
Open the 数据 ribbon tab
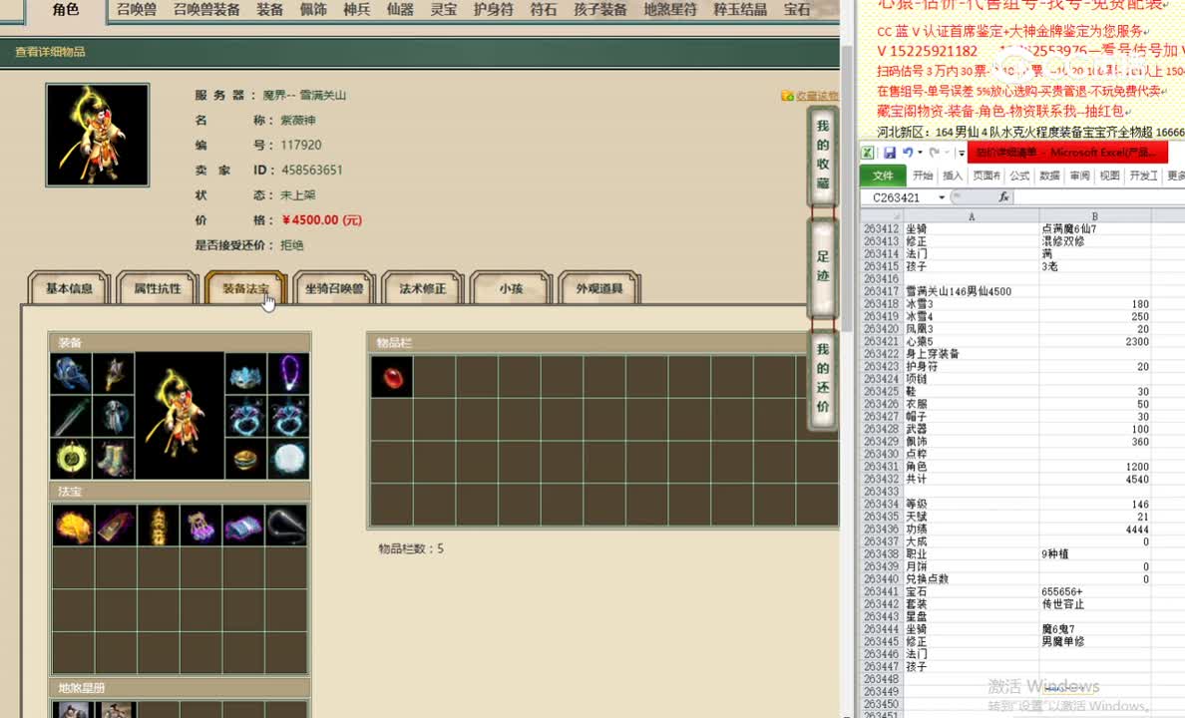1049,176
